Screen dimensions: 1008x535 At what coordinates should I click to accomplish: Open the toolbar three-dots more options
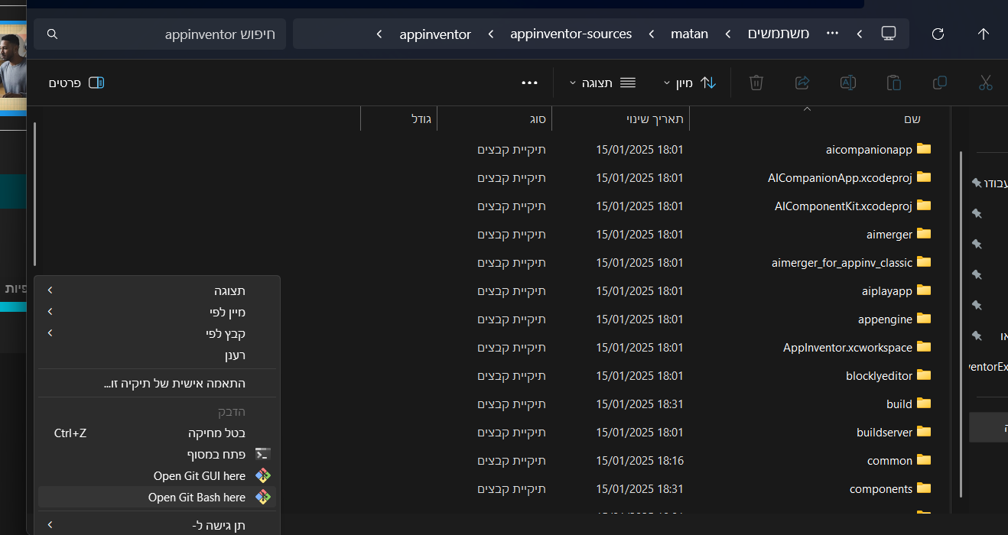(529, 83)
